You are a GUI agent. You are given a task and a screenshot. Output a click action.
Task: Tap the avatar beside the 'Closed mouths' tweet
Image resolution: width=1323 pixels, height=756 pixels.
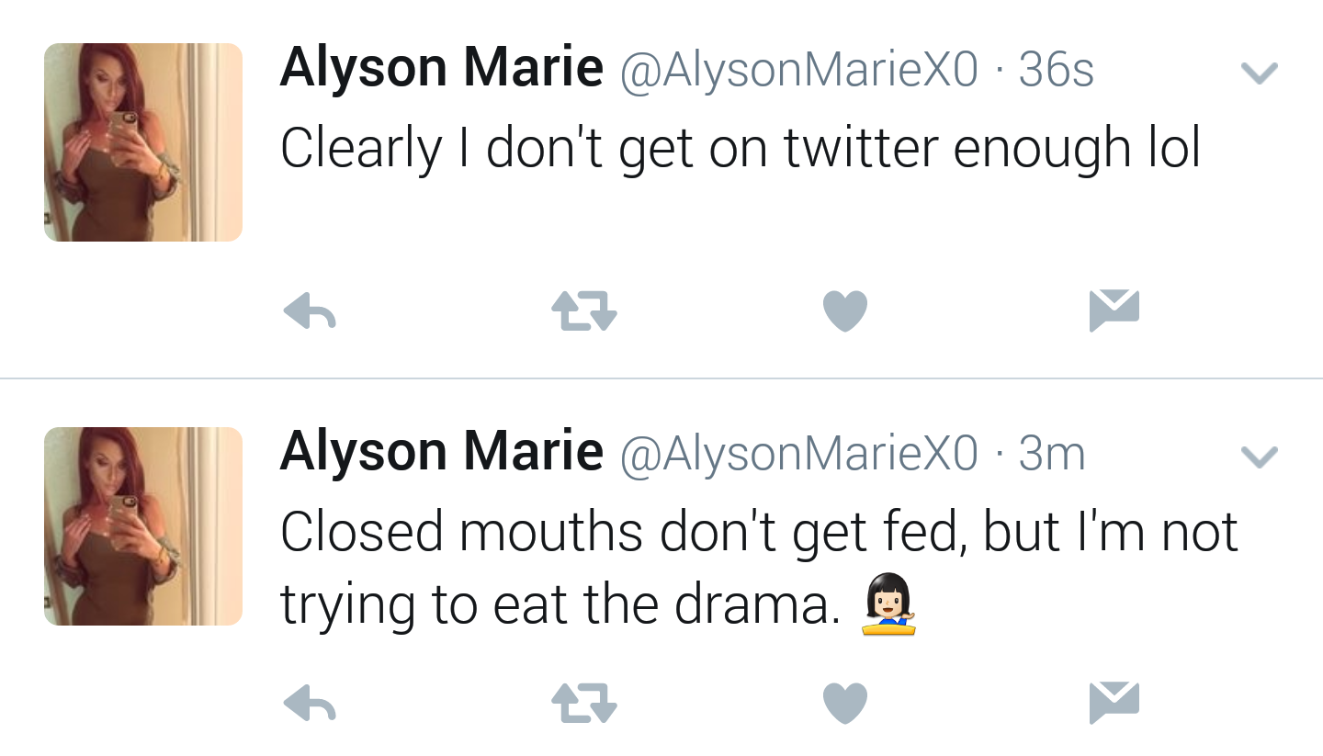(x=143, y=526)
